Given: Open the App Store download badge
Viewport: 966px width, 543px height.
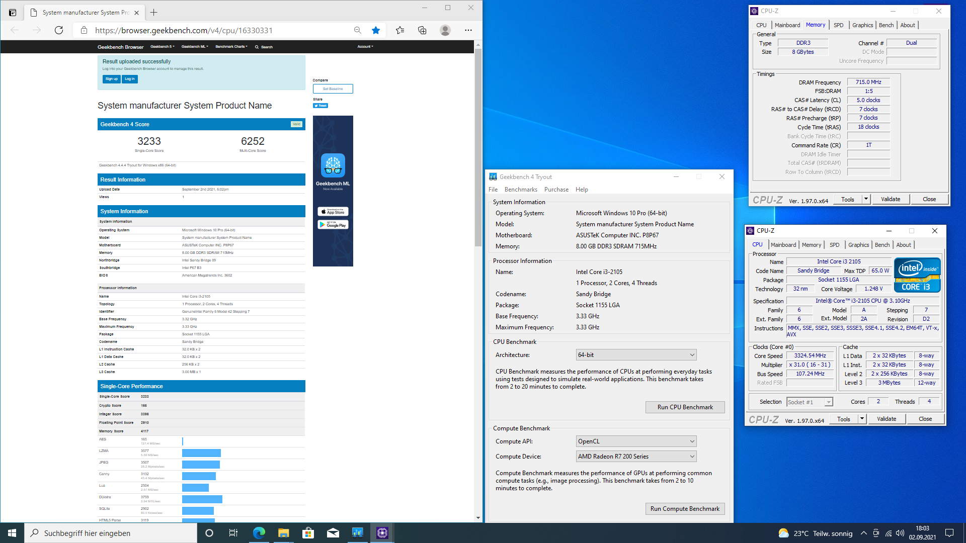Looking at the screenshot, I should tap(333, 212).
